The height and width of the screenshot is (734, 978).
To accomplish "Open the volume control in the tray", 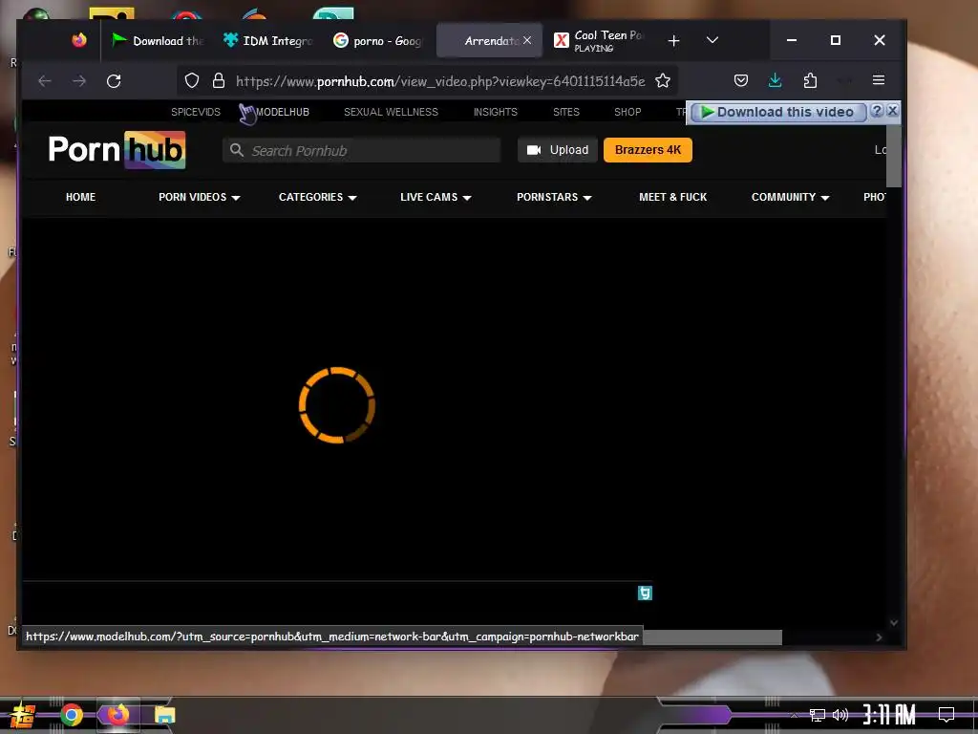I will pyautogui.click(x=840, y=715).
